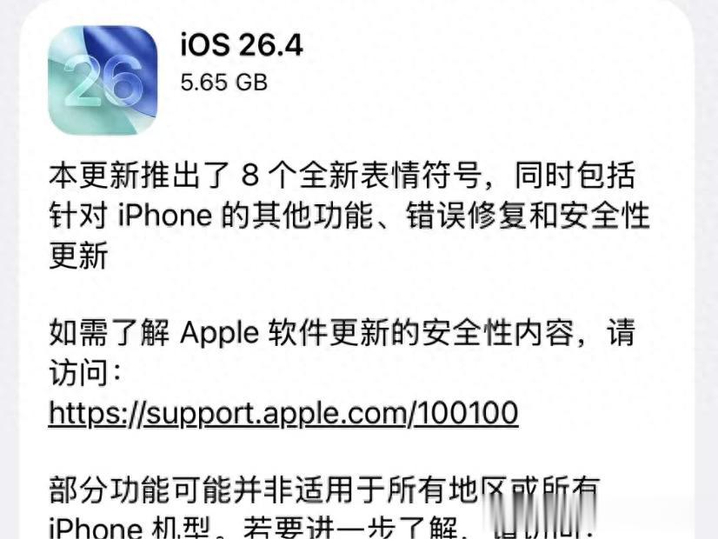Tap the 如需了解 text at paragraph start
The image size is (718, 539).
click(x=109, y=333)
